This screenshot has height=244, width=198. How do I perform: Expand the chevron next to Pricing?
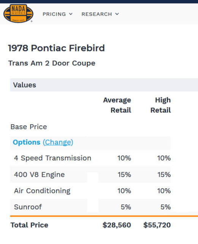click(71, 14)
